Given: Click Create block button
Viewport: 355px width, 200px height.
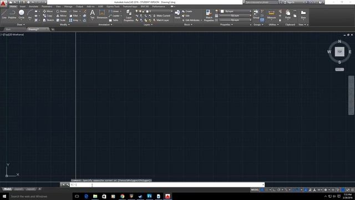Looking at the screenshot, I should [x=187, y=11].
